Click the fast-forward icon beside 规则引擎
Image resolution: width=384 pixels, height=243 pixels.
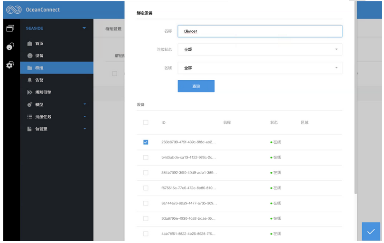[x=29, y=92]
